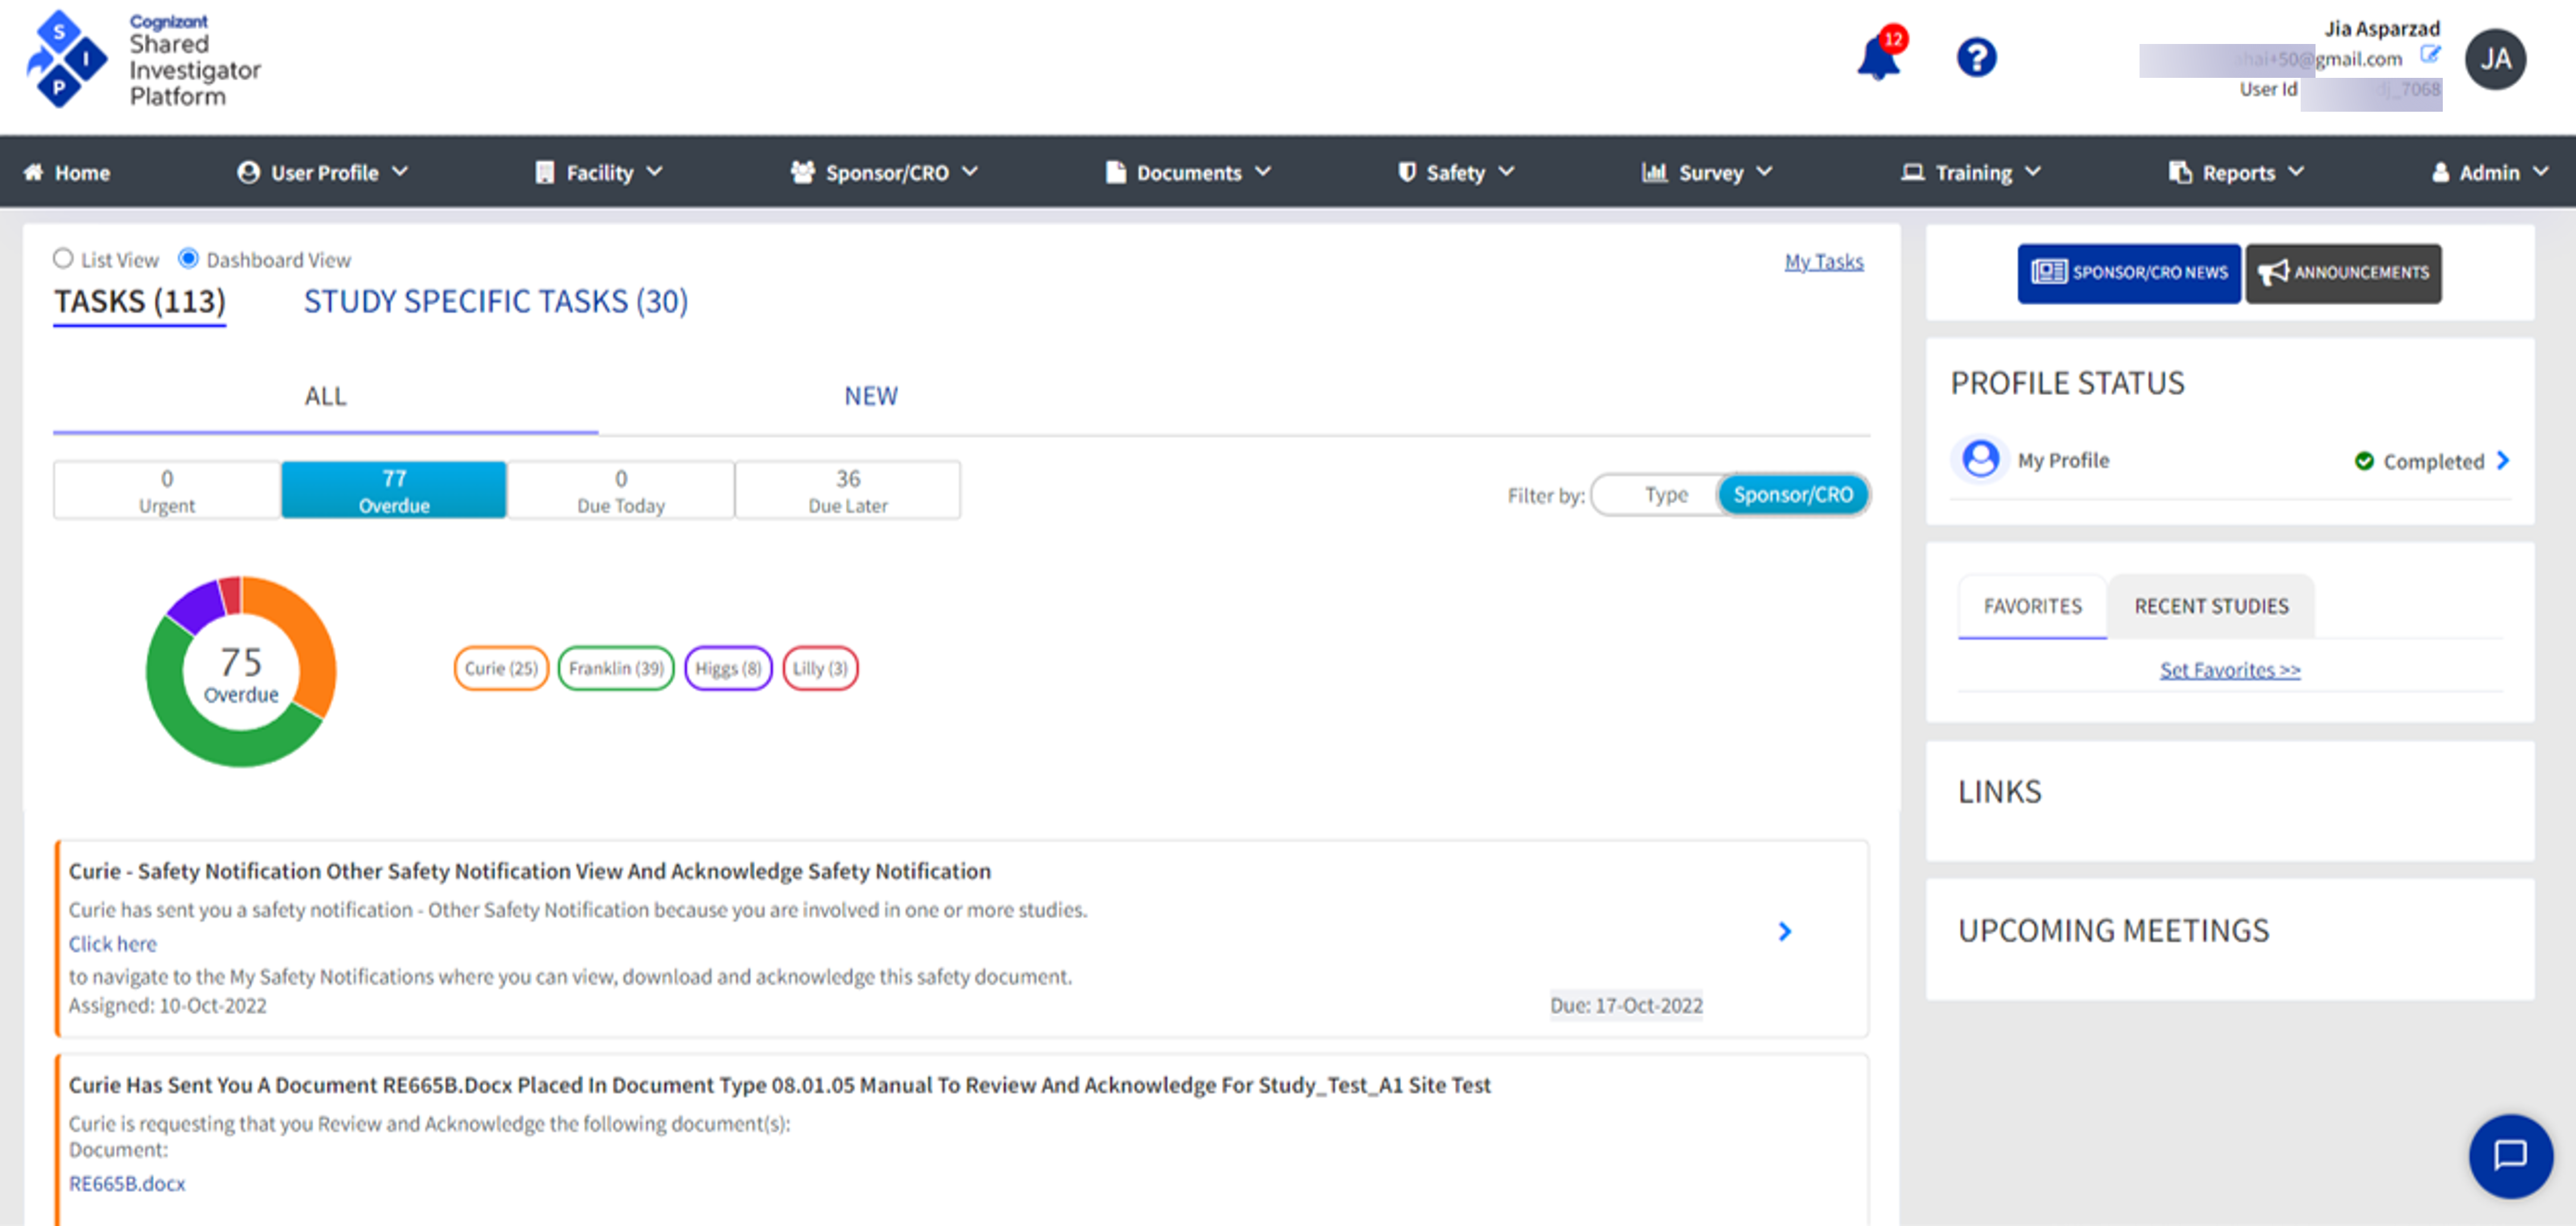
Task: Click the Sponsor/CRO News button
Action: 2128,273
